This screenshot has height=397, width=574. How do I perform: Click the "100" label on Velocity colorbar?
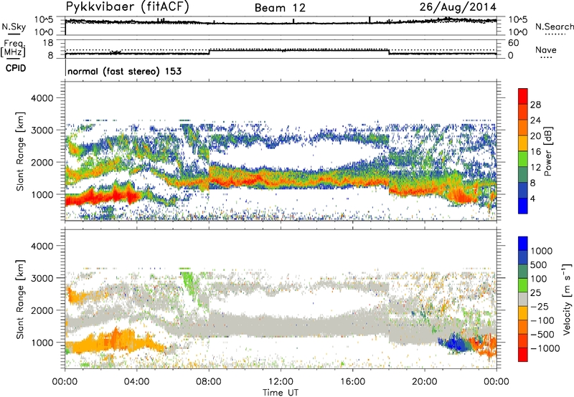[x=539, y=279]
